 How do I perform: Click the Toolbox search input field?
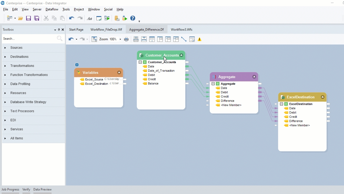(29, 39)
